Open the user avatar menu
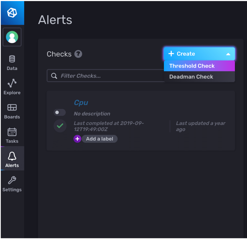This screenshot has width=247, height=239. [x=12, y=37]
